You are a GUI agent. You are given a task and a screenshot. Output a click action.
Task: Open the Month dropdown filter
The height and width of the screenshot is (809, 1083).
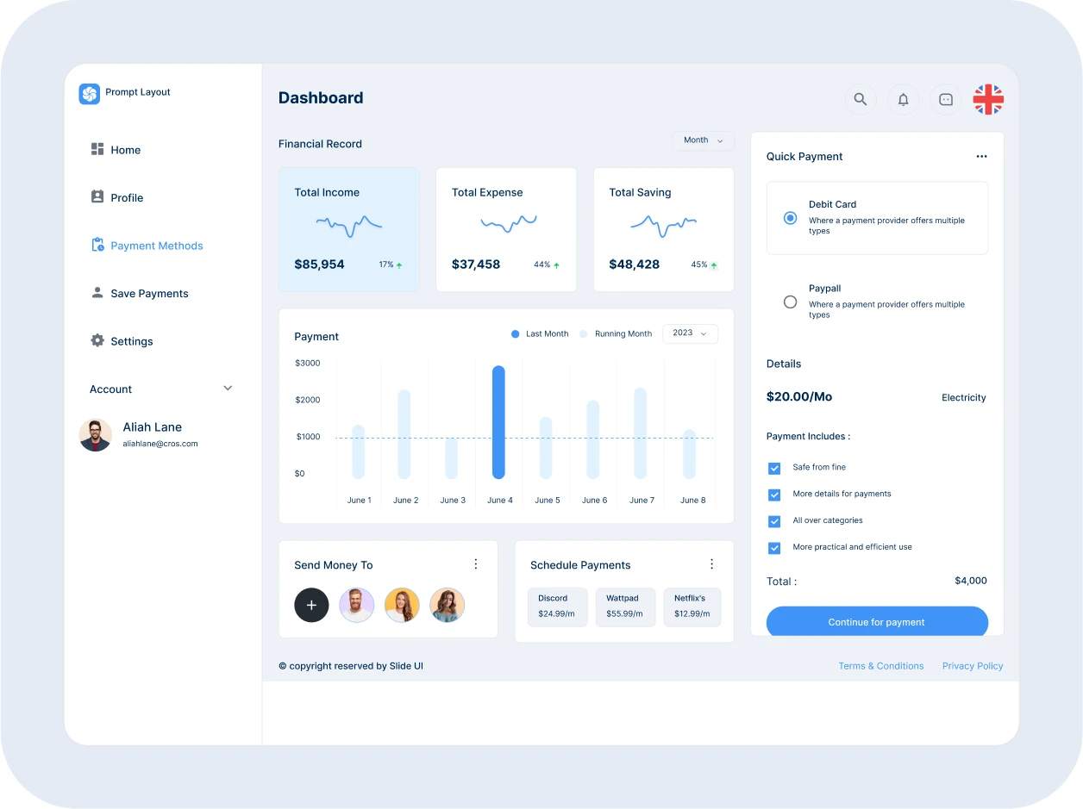(x=703, y=140)
